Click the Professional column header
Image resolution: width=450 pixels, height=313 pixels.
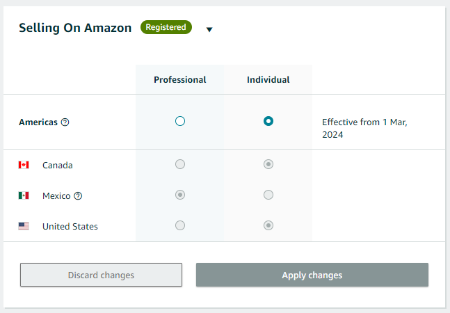[x=180, y=80]
